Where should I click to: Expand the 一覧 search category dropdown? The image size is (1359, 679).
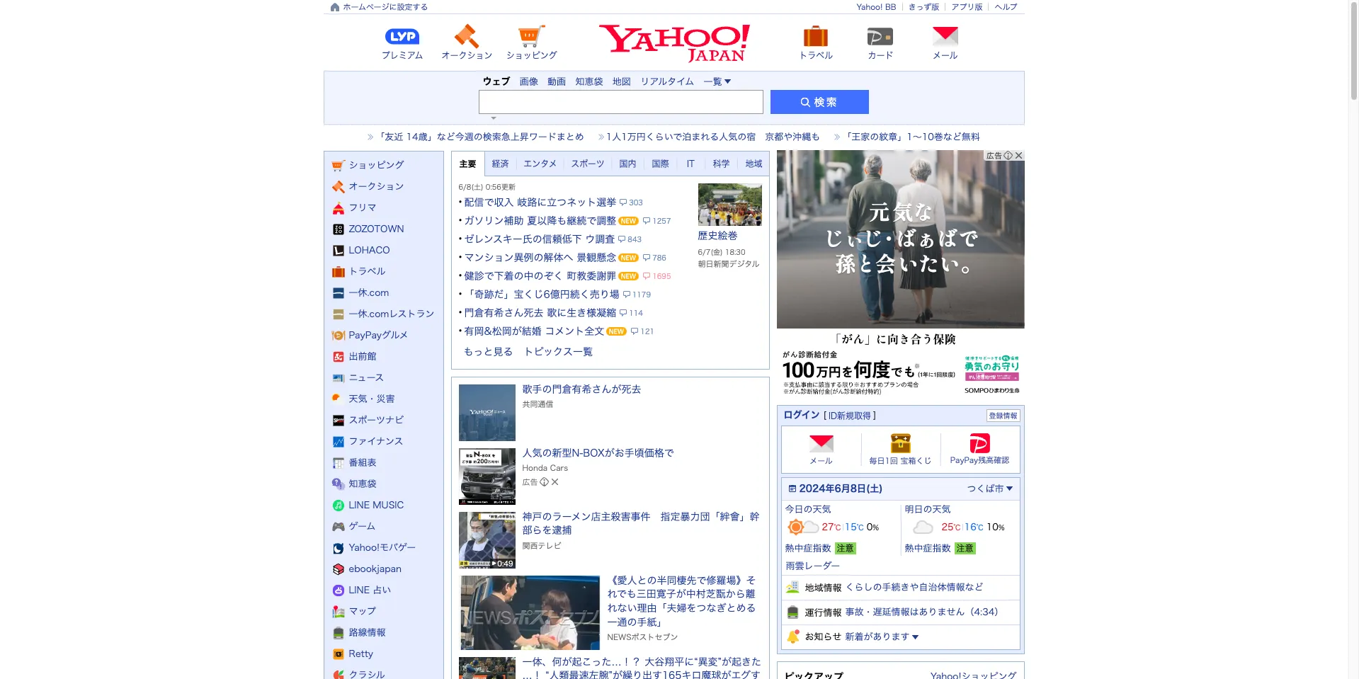point(717,82)
